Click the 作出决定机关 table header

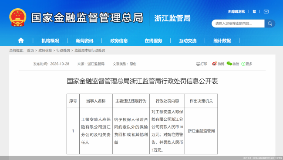coord(201,101)
